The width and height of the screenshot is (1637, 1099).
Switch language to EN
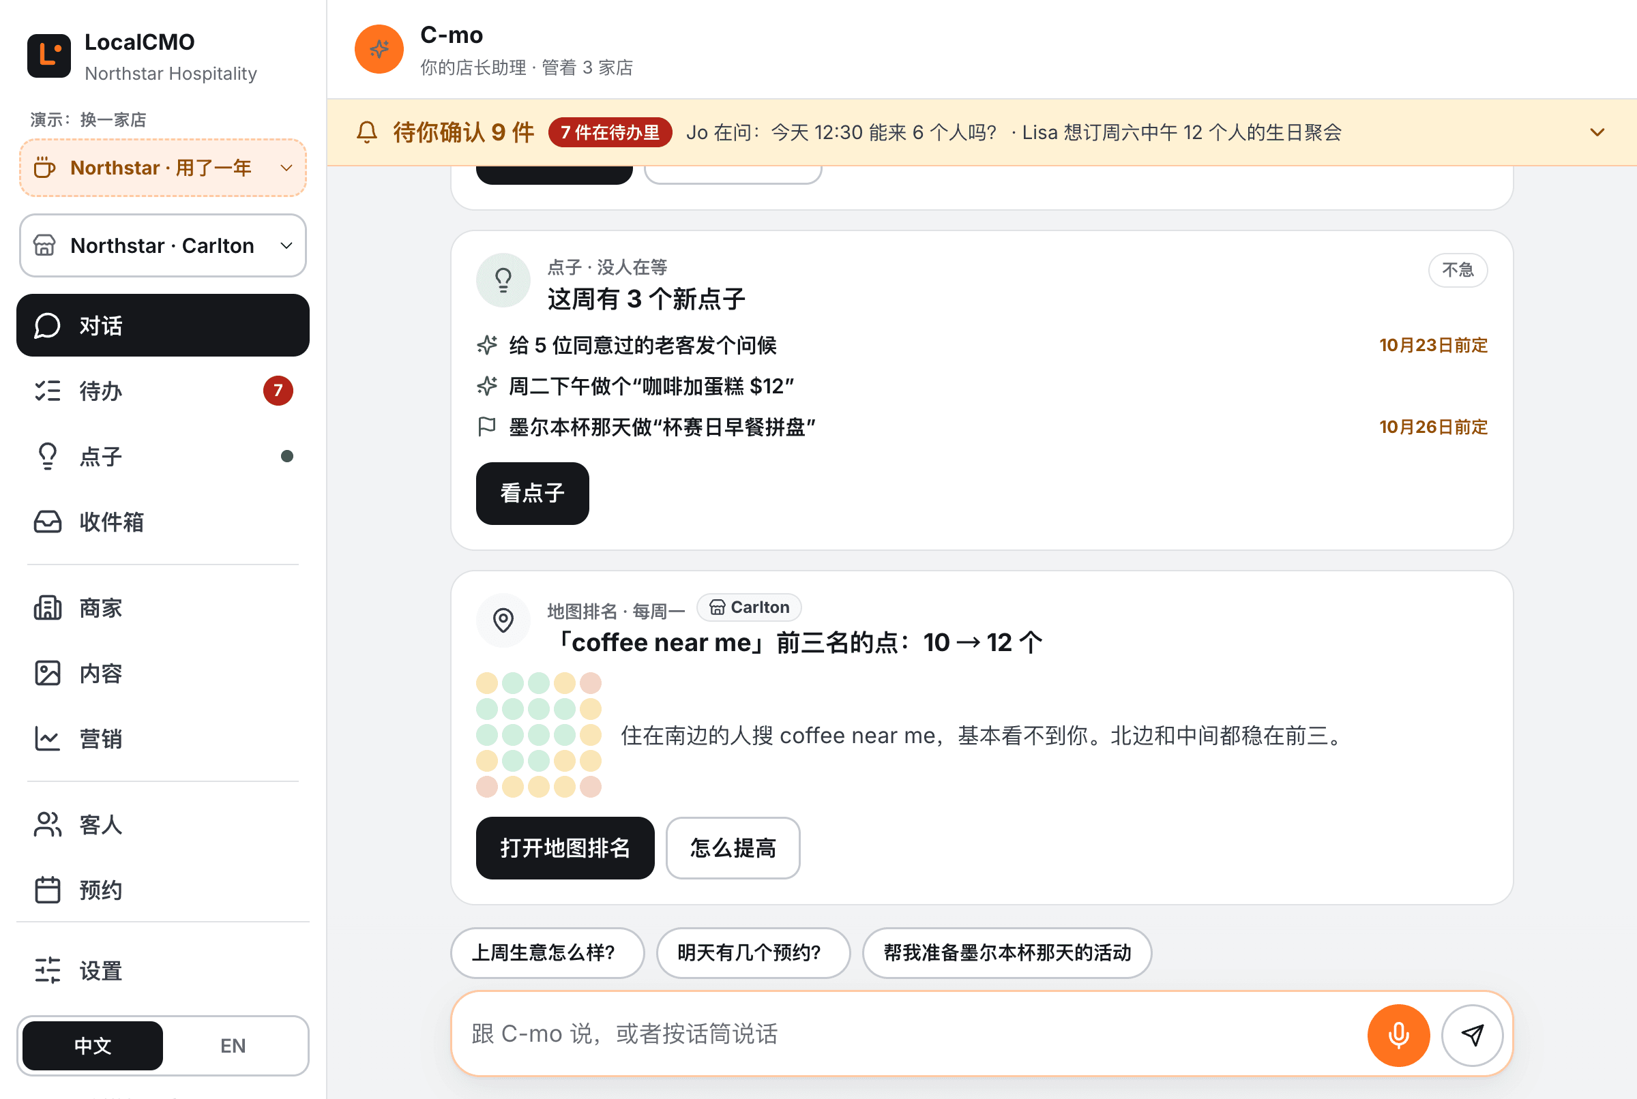[233, 1045]
